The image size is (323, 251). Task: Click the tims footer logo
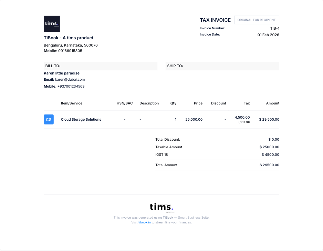click(x=161, y=208)
